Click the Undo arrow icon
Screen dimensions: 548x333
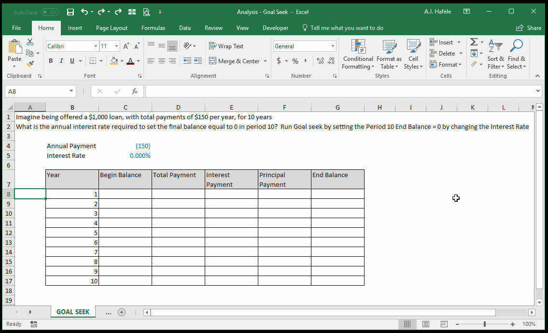(x=84, y=12)
